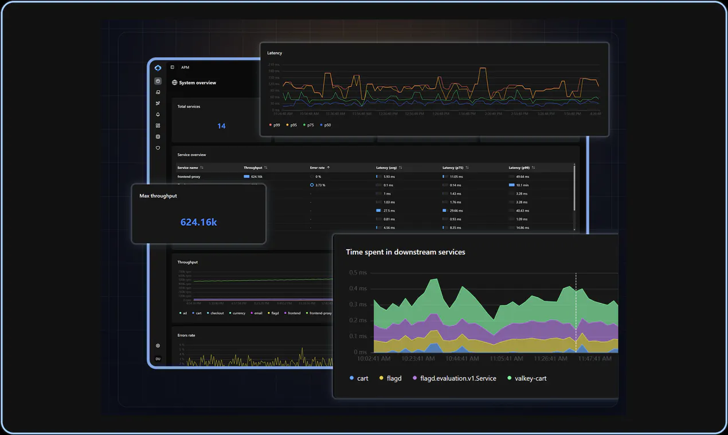This screenshot has width=728, height=435.
Task: Open the connected-nodes sidebar icon
Action: coord(158,104)
